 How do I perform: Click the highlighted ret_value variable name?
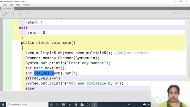click(x=44, y=73)
